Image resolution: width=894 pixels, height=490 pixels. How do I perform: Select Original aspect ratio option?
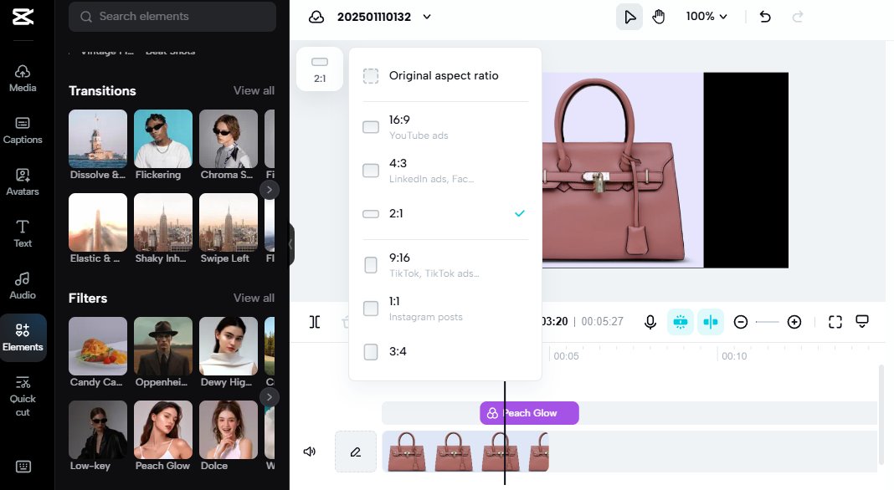(445, 75)
